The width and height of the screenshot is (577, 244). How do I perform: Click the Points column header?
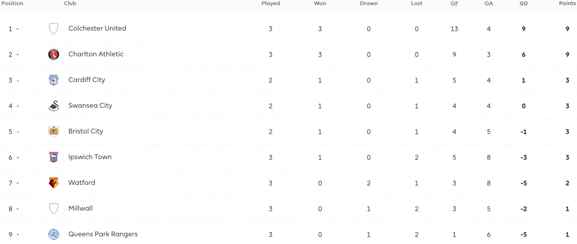[x=567, y=3]
